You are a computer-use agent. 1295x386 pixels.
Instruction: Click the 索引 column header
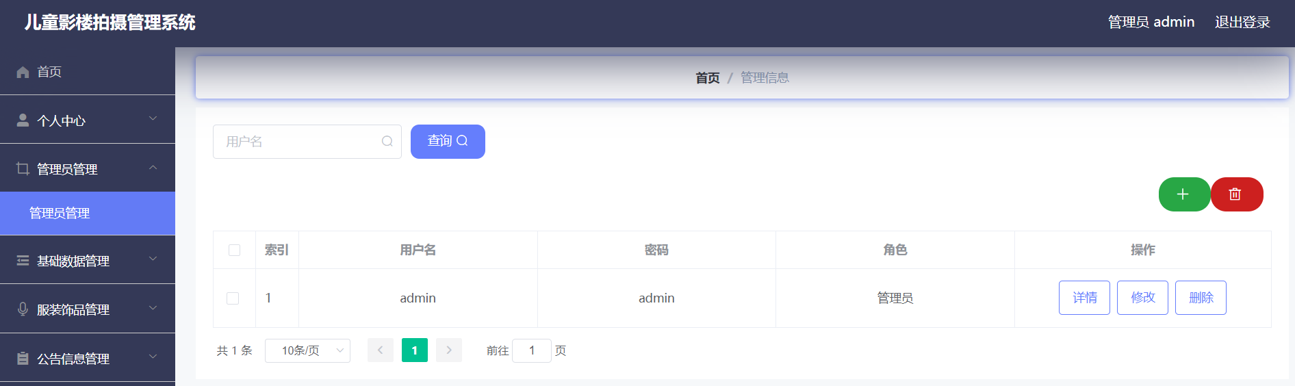pyautogui.click(x=277, y=250)
